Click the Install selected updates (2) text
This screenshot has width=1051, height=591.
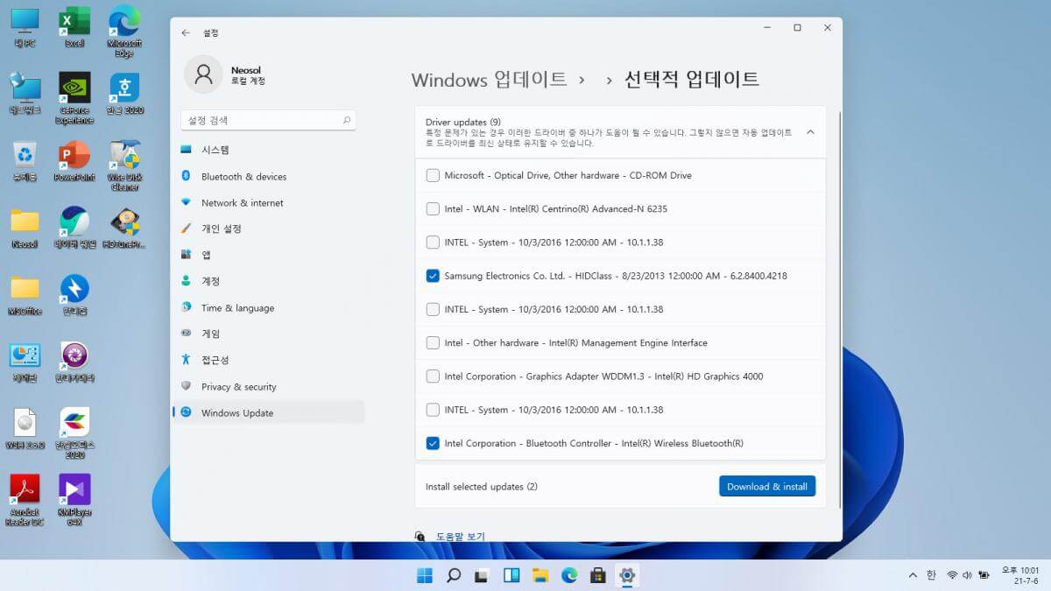(482, 487)
